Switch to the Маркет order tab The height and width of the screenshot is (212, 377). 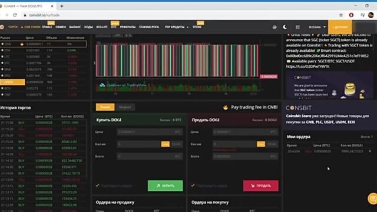point(125,107)
